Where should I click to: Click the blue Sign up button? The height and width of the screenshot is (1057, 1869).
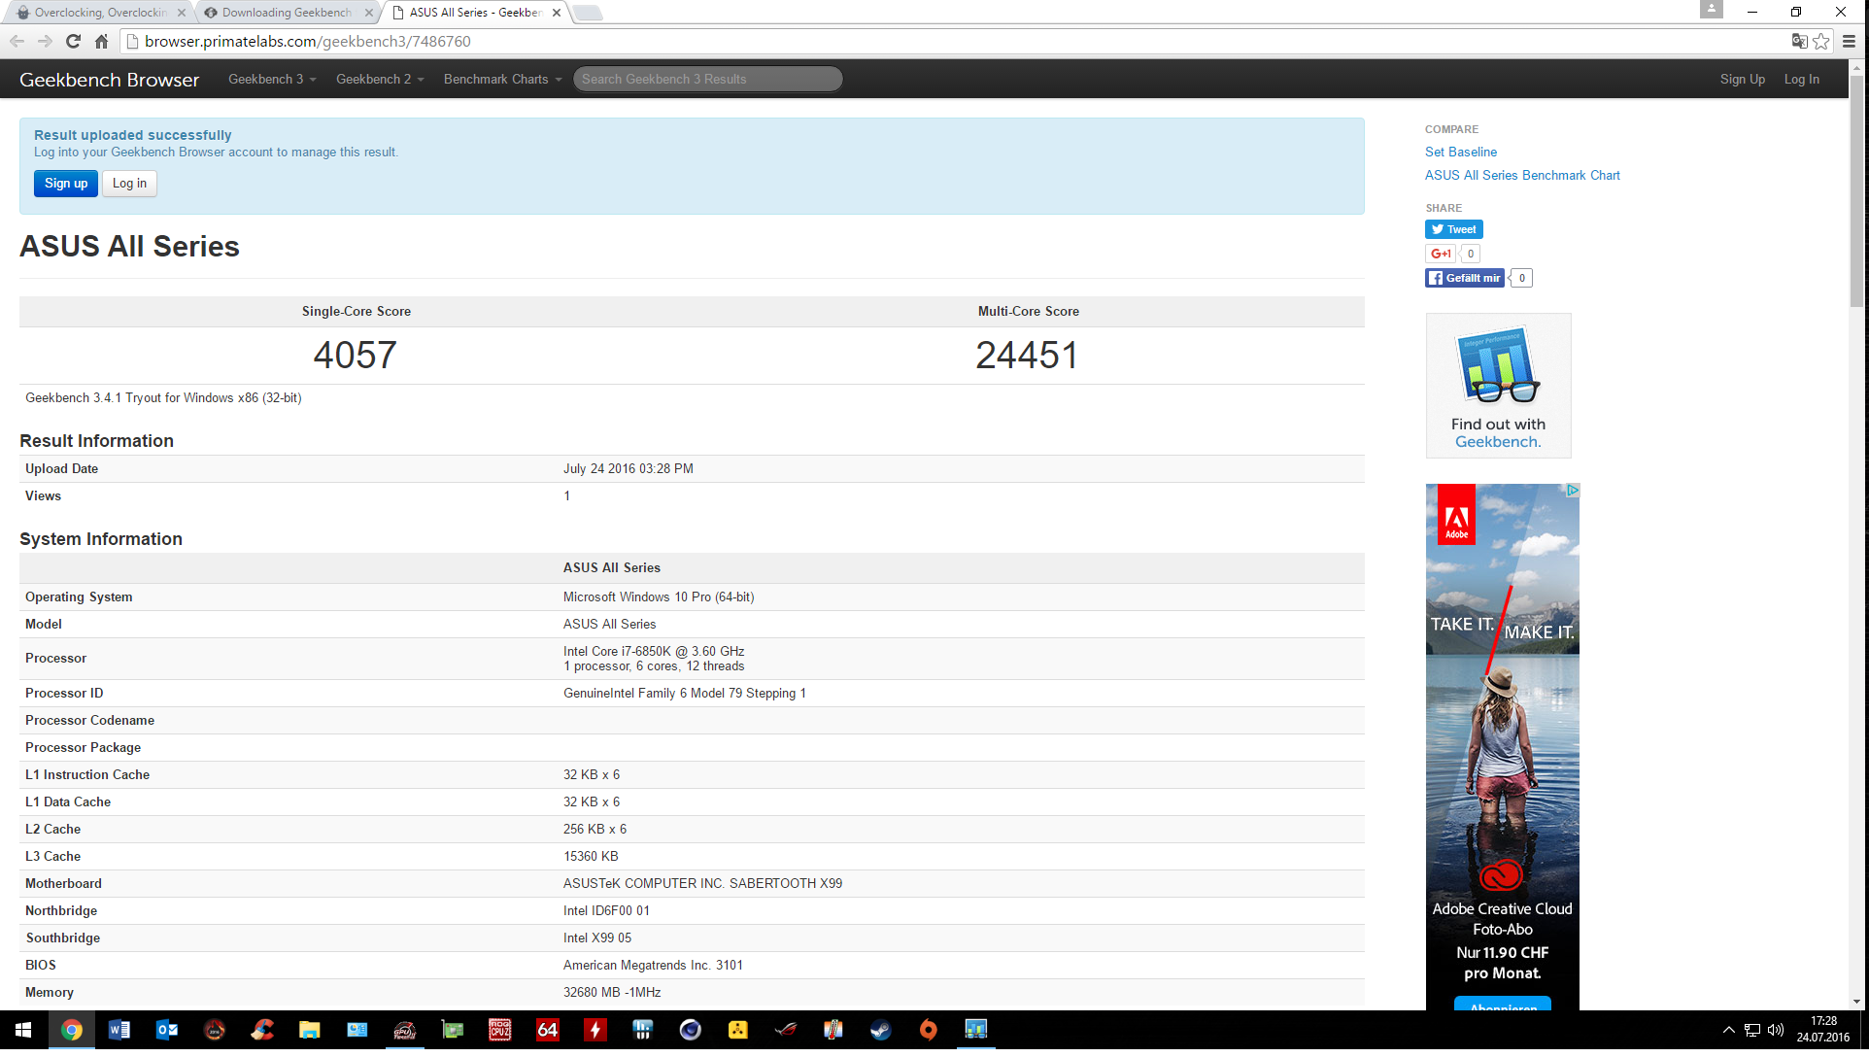tap(66, 183)
